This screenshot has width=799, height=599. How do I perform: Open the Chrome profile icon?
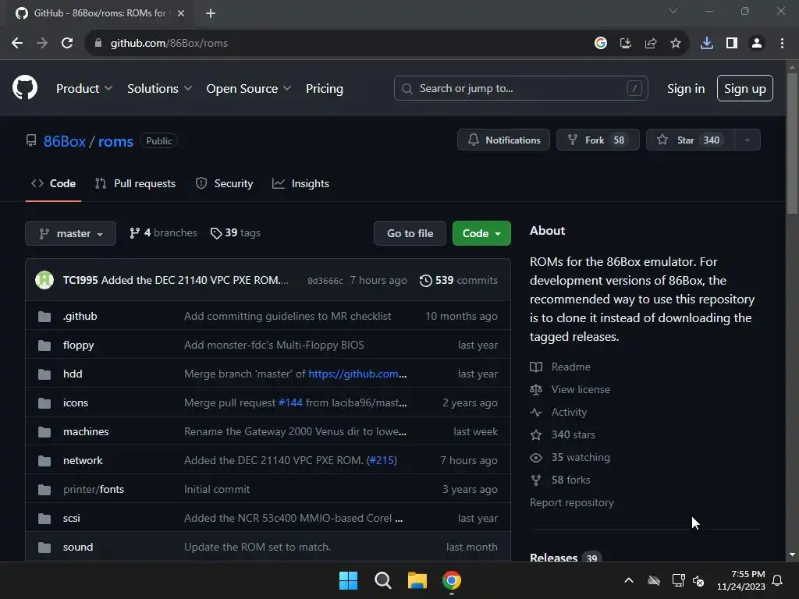click(757, 44)
